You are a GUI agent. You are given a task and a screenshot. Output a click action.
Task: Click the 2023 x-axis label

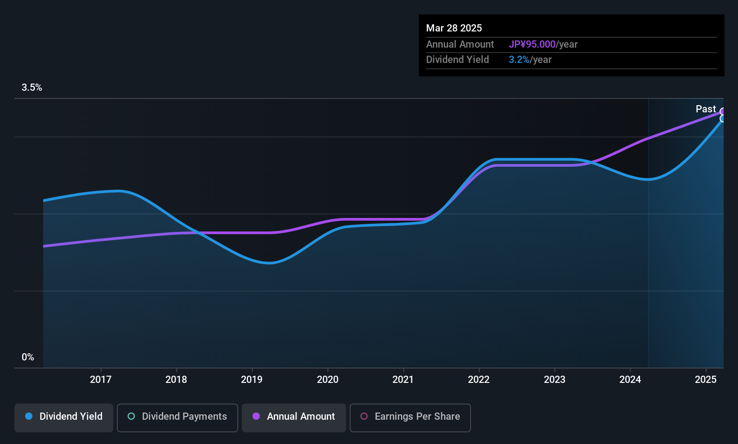pos(555,380)
